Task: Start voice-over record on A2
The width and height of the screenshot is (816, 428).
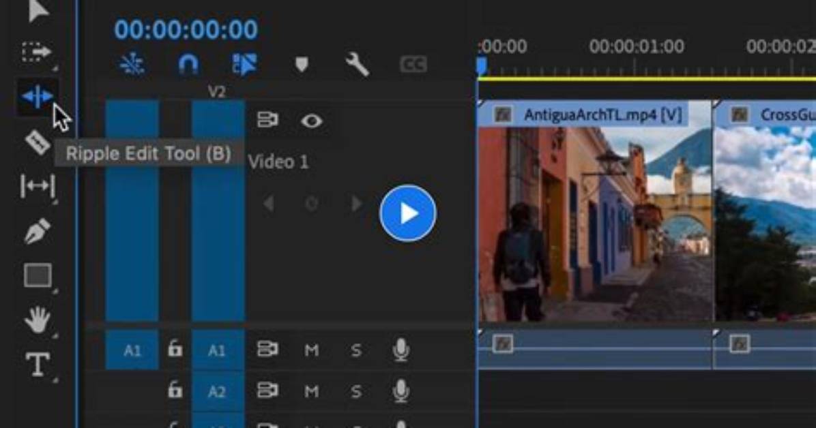Action: click(400, 391)
